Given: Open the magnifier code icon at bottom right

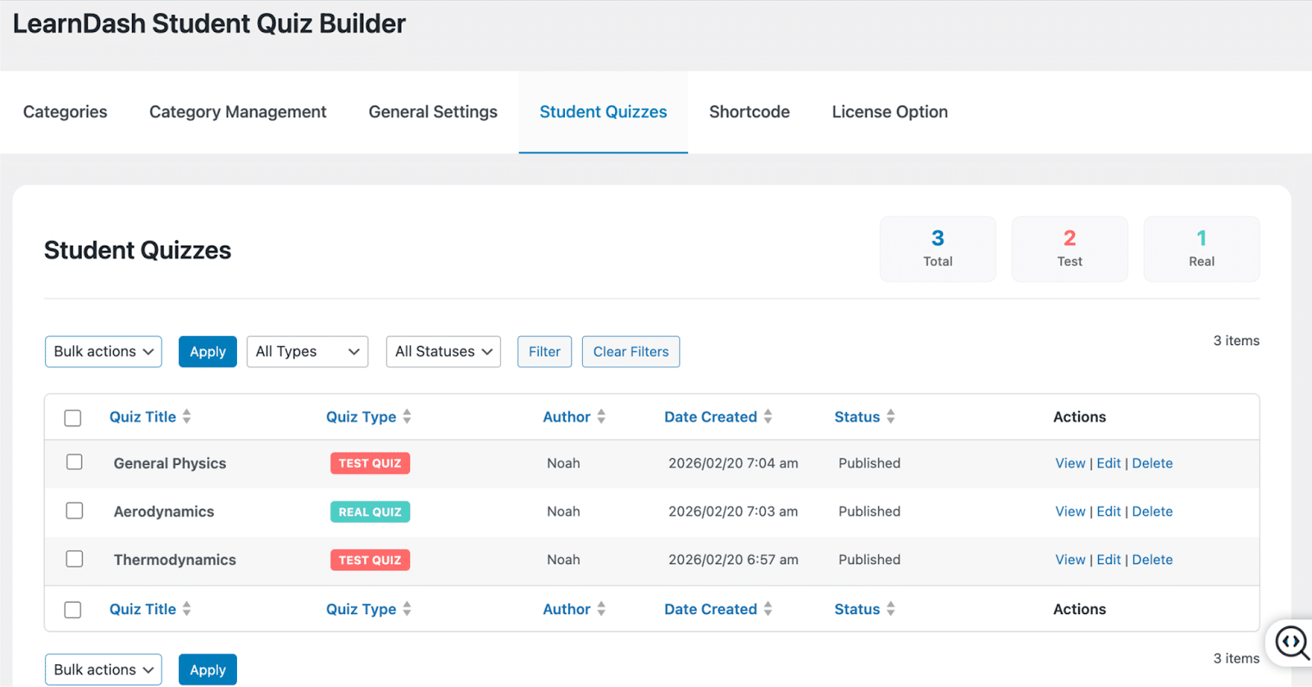Looking at the screenshot, I should tap(1291, 643).
